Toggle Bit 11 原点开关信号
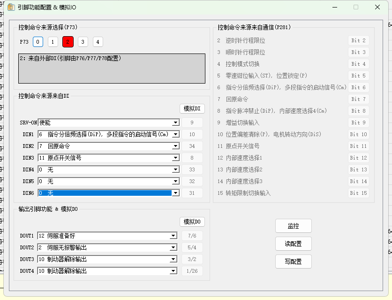 359,146
